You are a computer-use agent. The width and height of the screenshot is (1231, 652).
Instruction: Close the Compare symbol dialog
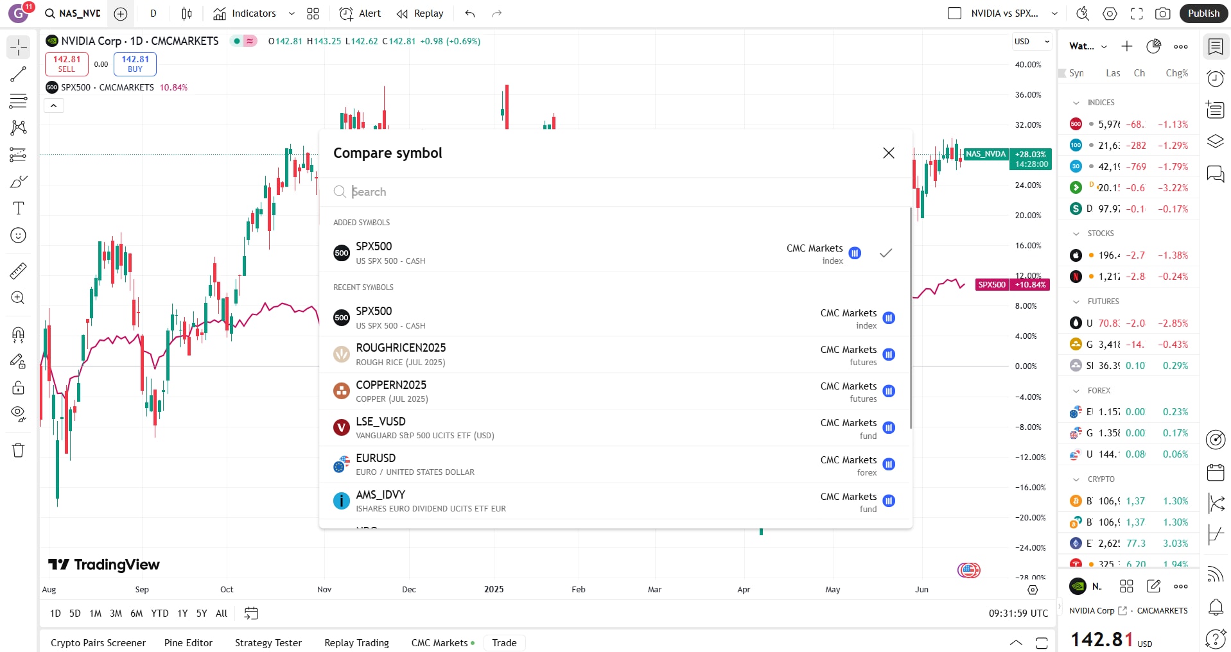click(x=889, y=153)
